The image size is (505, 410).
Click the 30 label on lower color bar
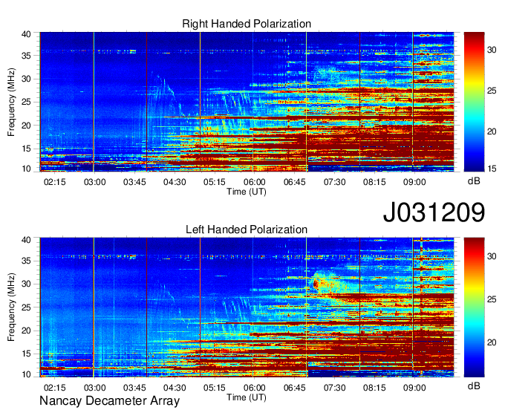click(x=492, y=256)
